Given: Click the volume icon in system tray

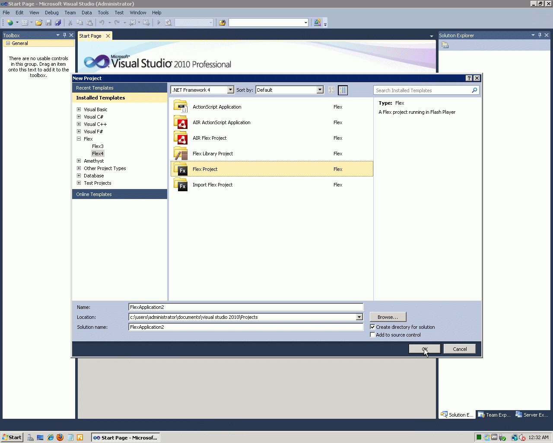Looking at the screenshot, I should [x=522, y=437].
